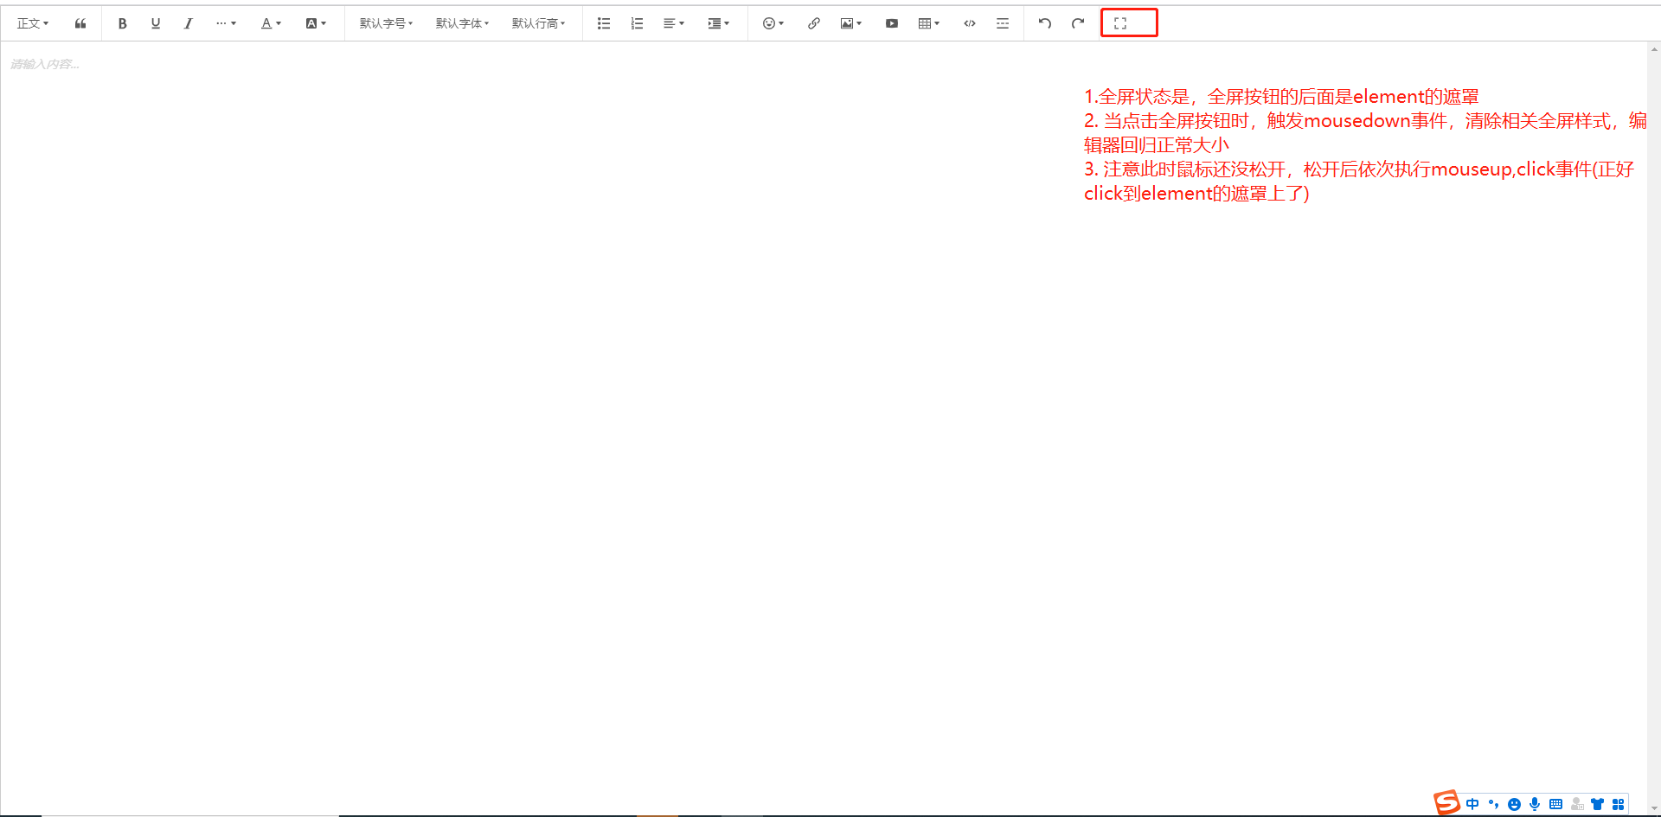This screenshot has width=1661, height=817.
Task: Open the code view icon
Action: click(x=969, y=23)
